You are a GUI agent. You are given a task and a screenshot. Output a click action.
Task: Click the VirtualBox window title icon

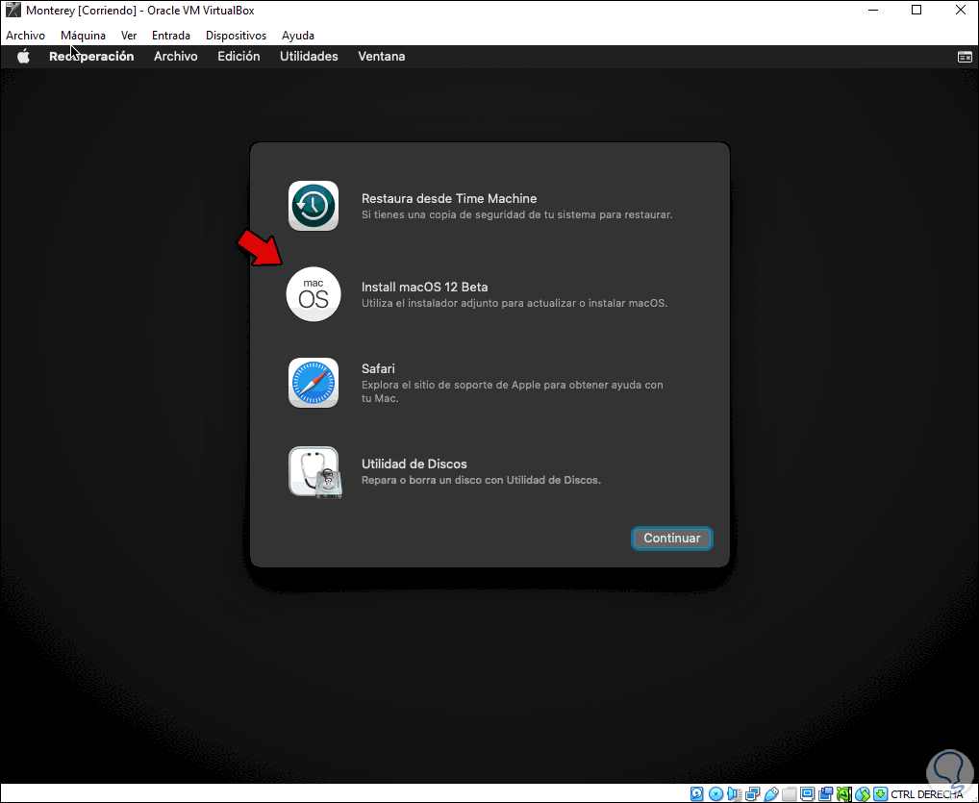pos(13,10)
